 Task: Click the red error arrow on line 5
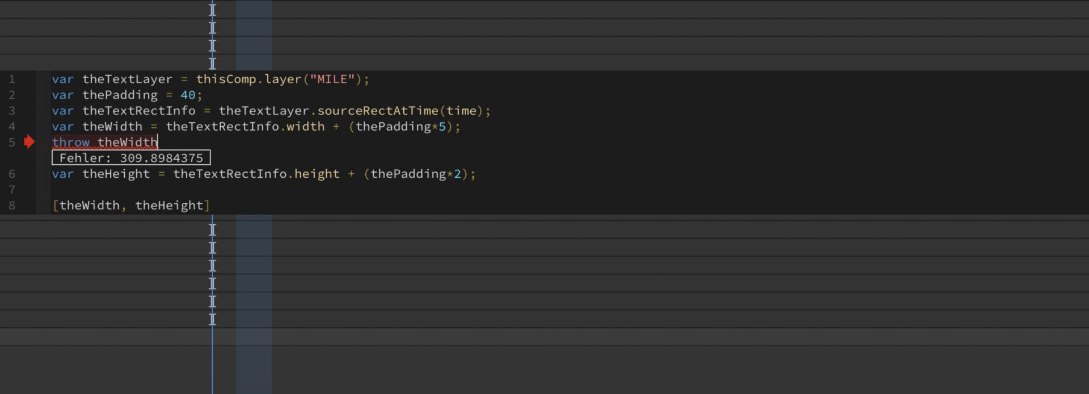[x=29, y=142]
